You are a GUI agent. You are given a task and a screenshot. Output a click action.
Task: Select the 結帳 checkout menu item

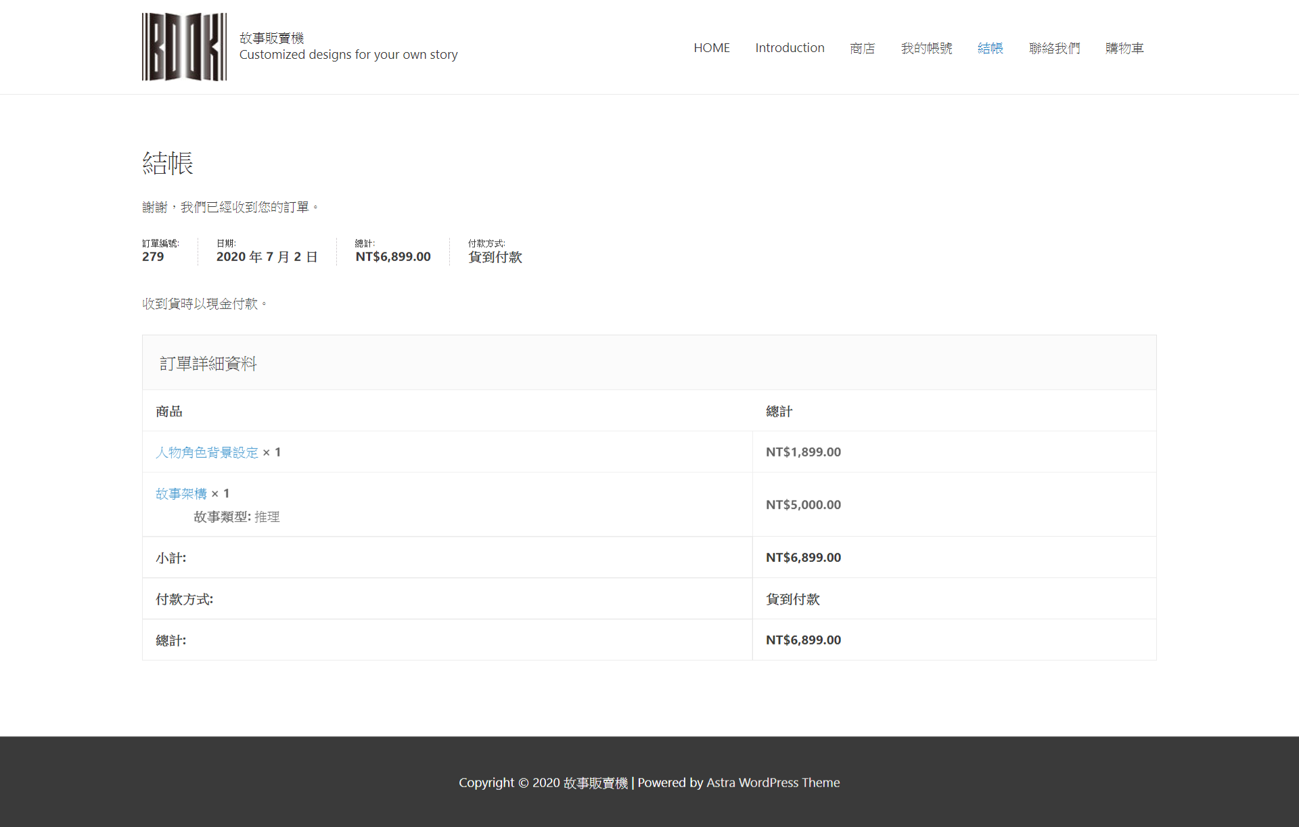(990, 49)
